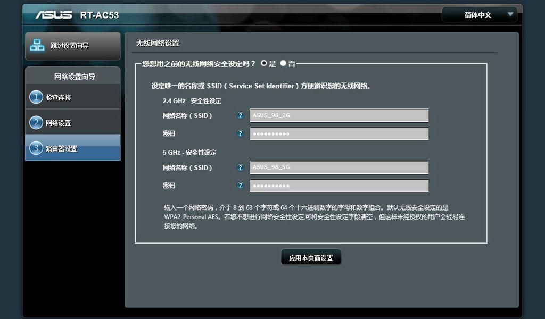Screen dimensions: 545x319
Task: Click the step 1 number circle icon
Action: 36,97
